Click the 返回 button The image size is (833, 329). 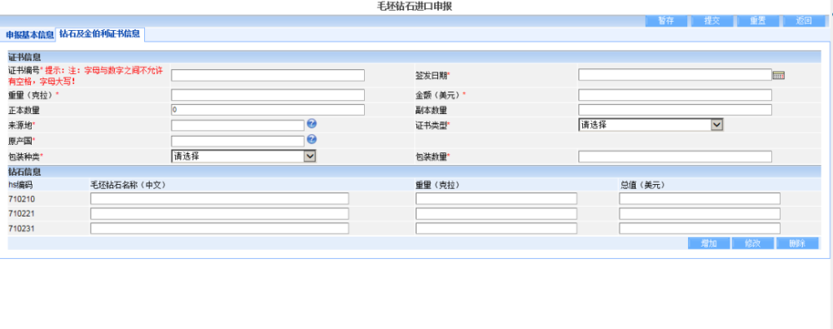pos(804,22)
